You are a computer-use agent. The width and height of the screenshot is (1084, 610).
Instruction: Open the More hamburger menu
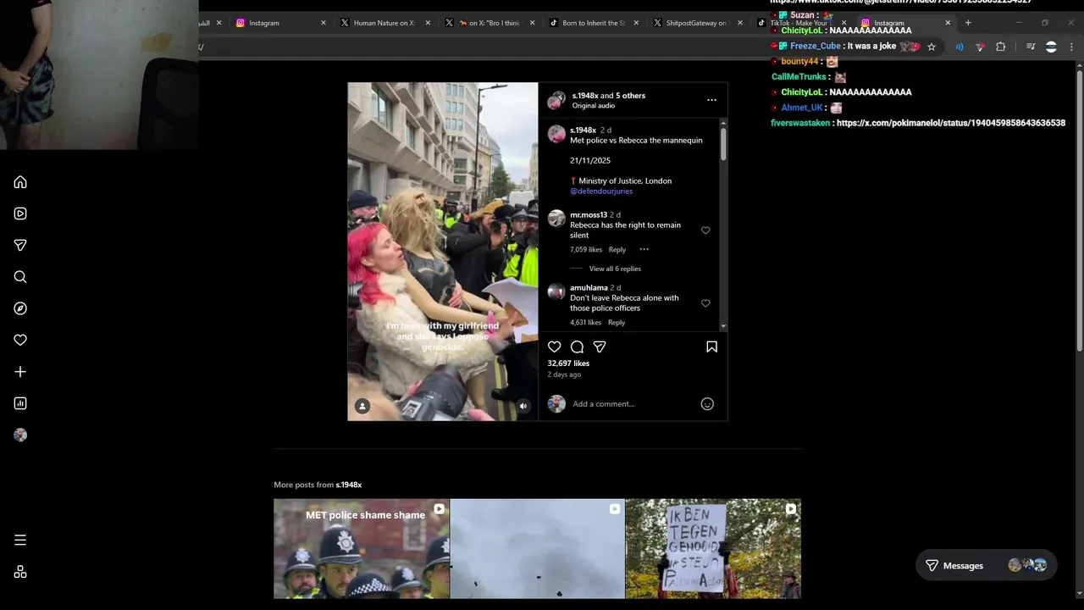pyautogui.click(x=20, y=540)
